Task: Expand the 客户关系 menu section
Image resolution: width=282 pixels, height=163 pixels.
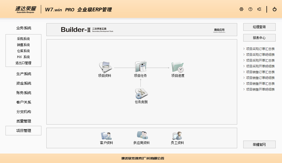Action: point(23,102)
